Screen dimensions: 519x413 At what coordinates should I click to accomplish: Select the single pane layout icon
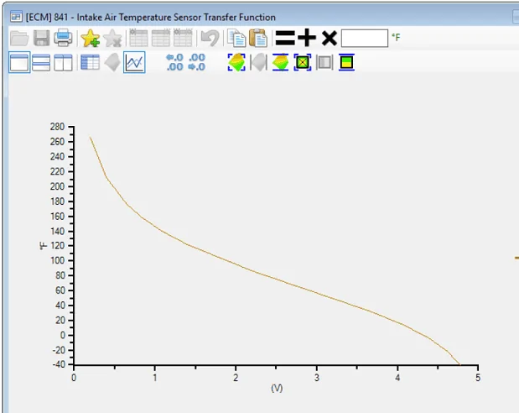click(19, 62)
